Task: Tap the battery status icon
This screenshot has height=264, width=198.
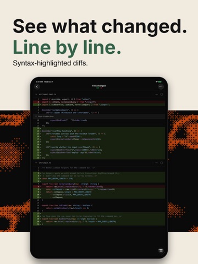Action: (x=160, y=81)
